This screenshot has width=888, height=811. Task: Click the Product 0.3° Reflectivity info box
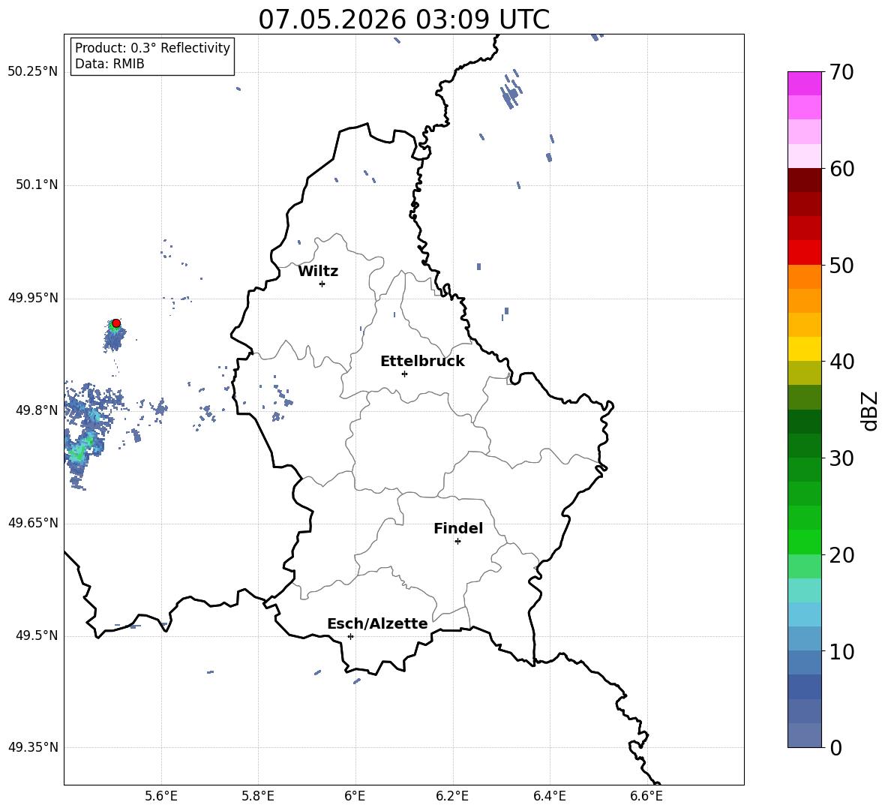pos(152,56)
